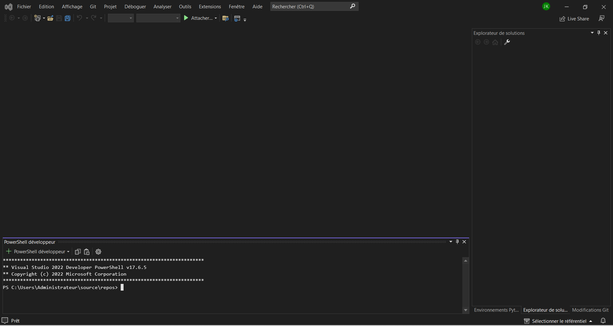613x326 pixels.
Task: Click the Live Share button
Action: pyautogui.click(x=574, y=19)
